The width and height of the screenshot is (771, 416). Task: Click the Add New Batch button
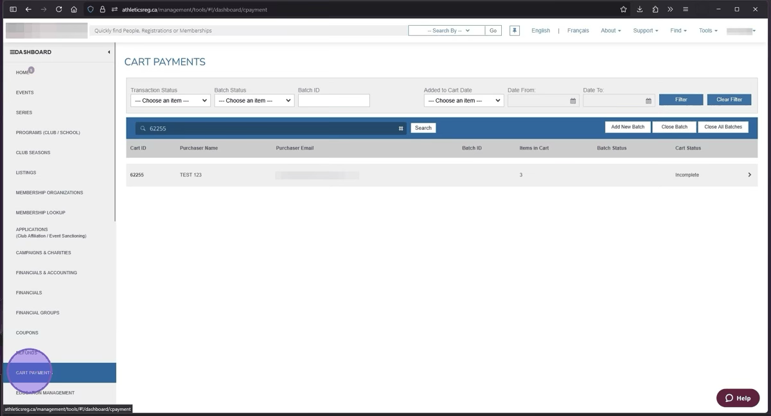coord(628,127)
